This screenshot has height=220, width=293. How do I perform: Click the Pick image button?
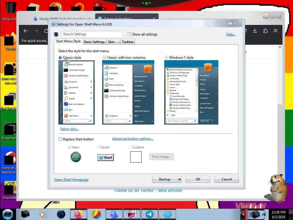pos(161,157)
